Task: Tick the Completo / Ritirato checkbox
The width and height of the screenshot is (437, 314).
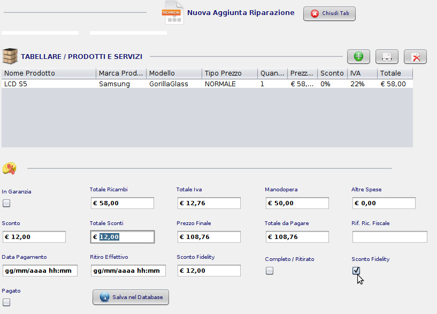Action: [270, 271]
